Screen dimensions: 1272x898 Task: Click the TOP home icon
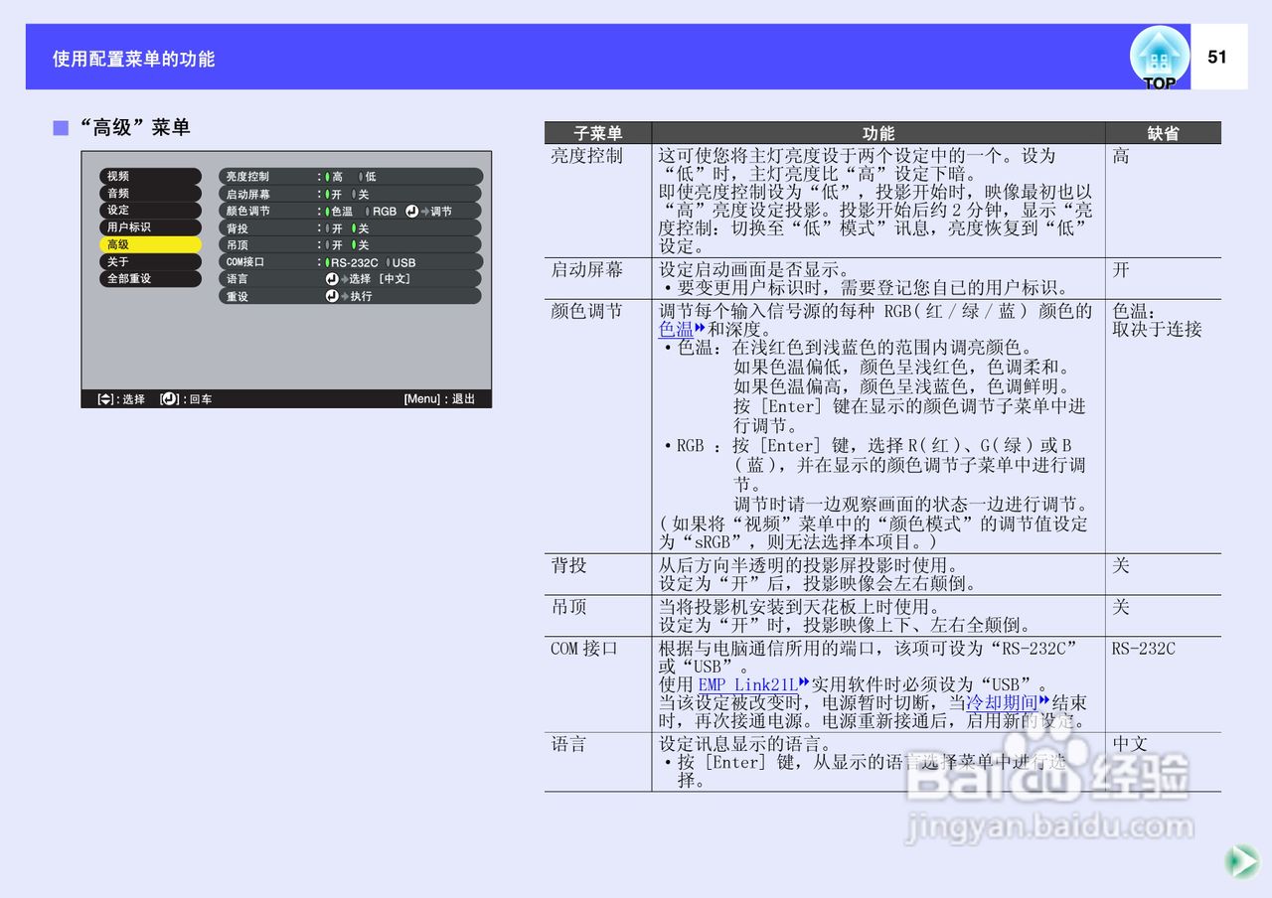(x=1159, y=57)
